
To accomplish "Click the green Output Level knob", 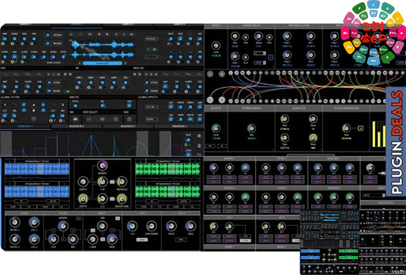I will tap(216, 128).
